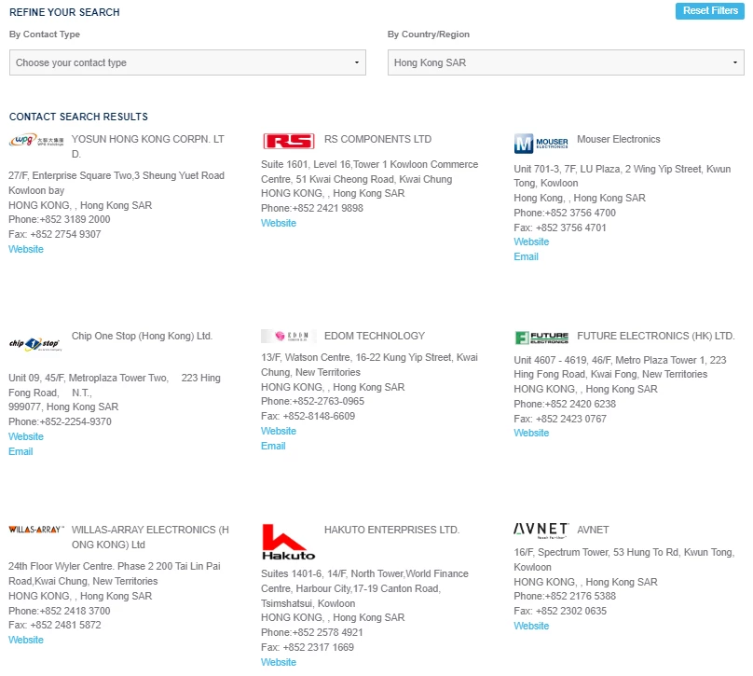Click the By Contact Type label

pyautogui.click(x=45, y=34)
